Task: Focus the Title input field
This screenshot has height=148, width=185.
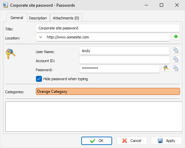Action: pos(108,28)
